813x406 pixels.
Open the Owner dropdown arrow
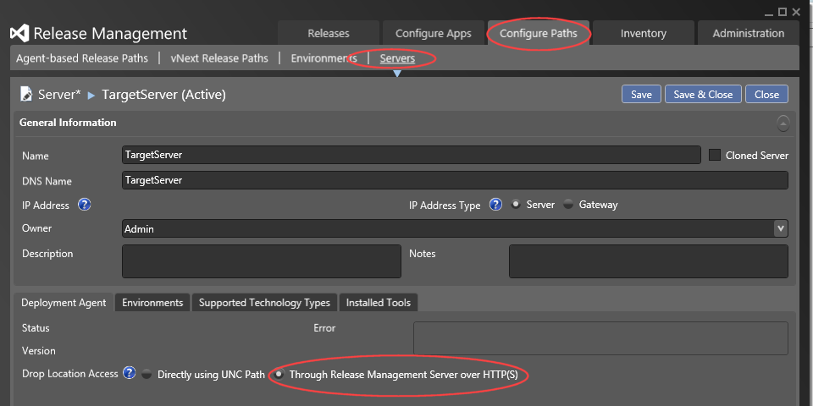tap(780, 228)
